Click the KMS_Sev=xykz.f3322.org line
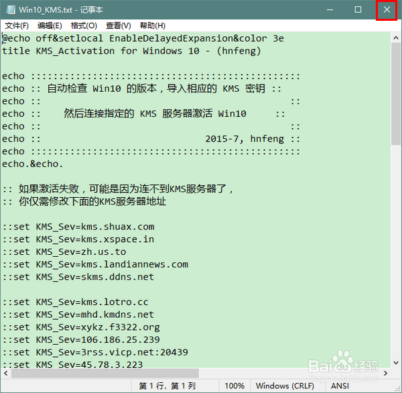 (x=81, y=327)
